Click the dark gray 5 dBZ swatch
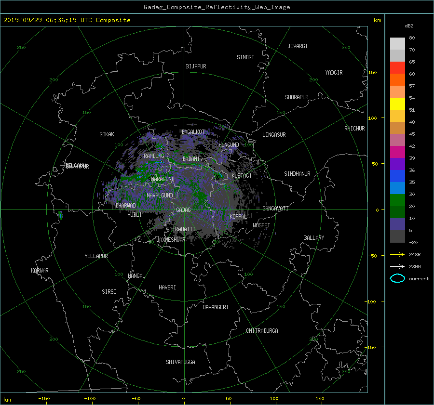The width and height of the screenshot is (434, 405). click(397, 236)
